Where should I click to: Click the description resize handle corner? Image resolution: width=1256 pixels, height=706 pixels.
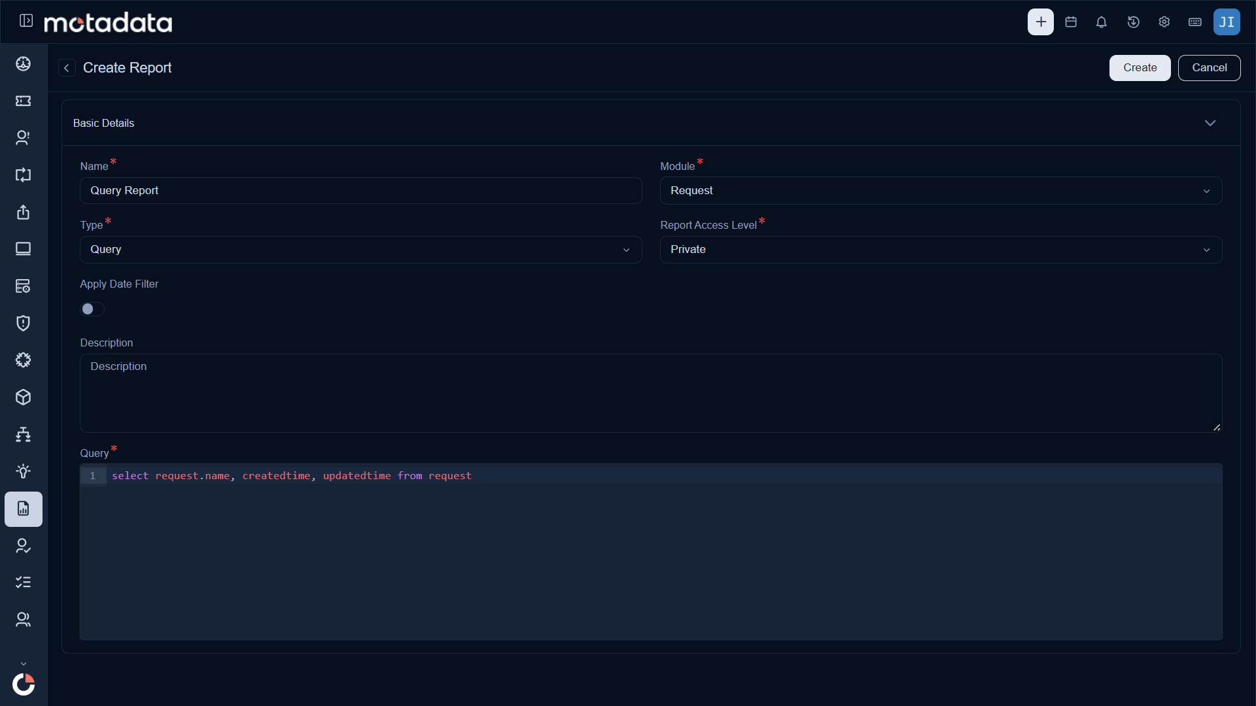[1217, 428]
